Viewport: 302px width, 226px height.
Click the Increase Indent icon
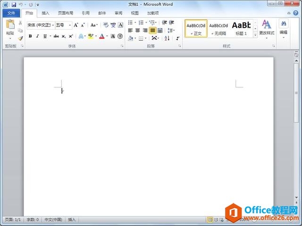click(x=171, y=23)
